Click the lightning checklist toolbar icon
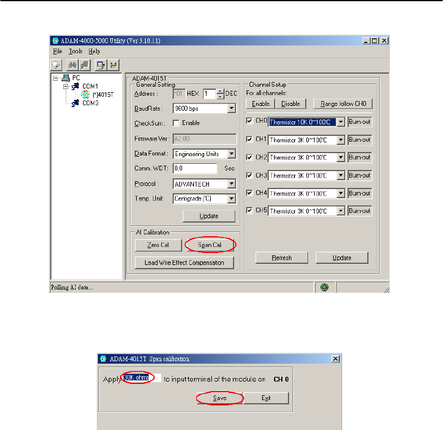Image resolution: width=443 pixels, height=430 pixels. (113, 65)
